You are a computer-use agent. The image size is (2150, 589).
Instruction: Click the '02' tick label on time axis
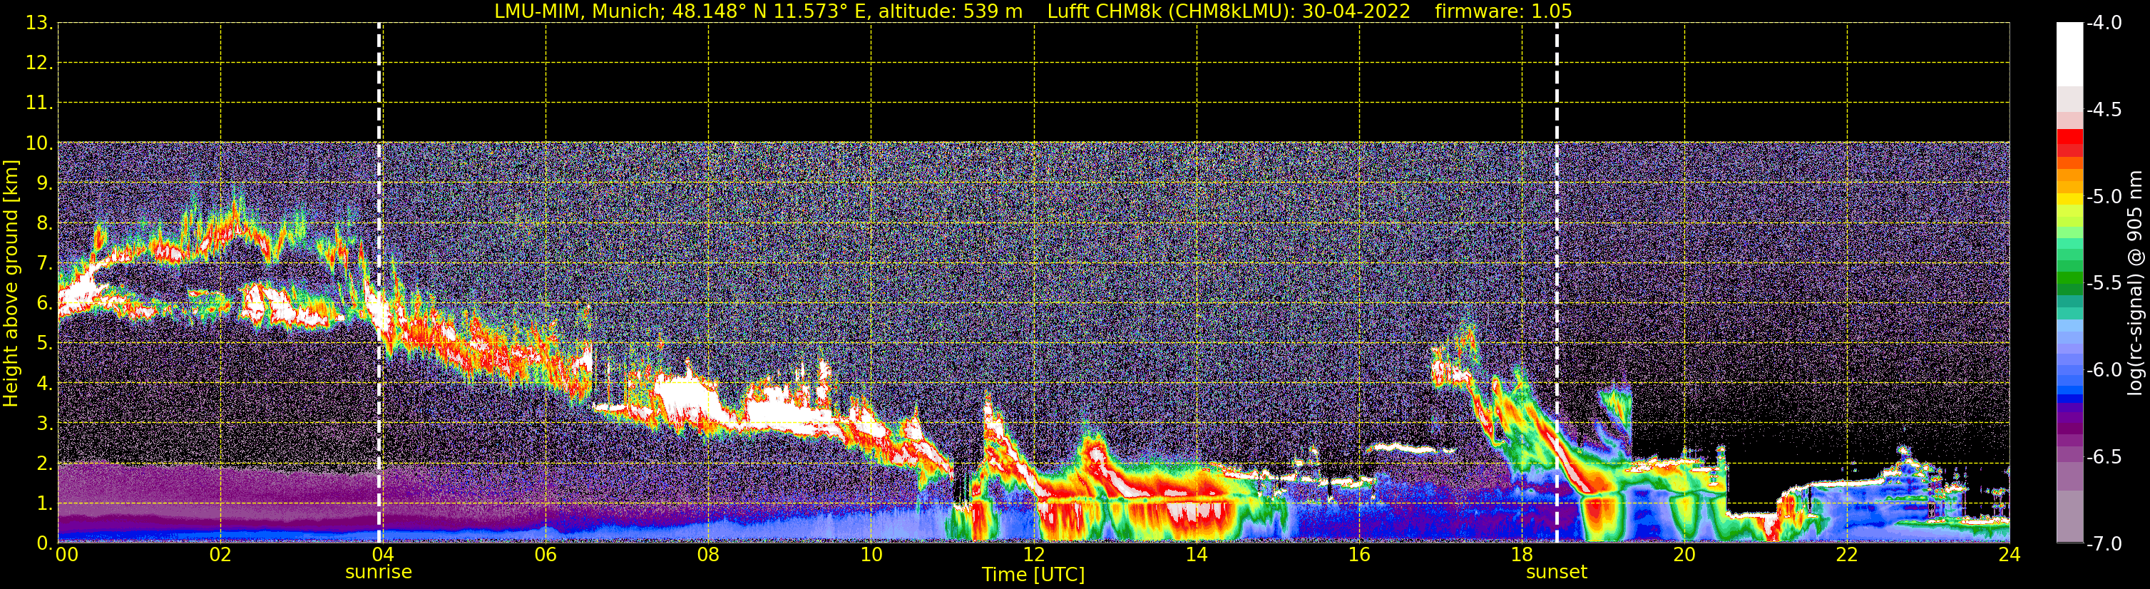(220, 555)
